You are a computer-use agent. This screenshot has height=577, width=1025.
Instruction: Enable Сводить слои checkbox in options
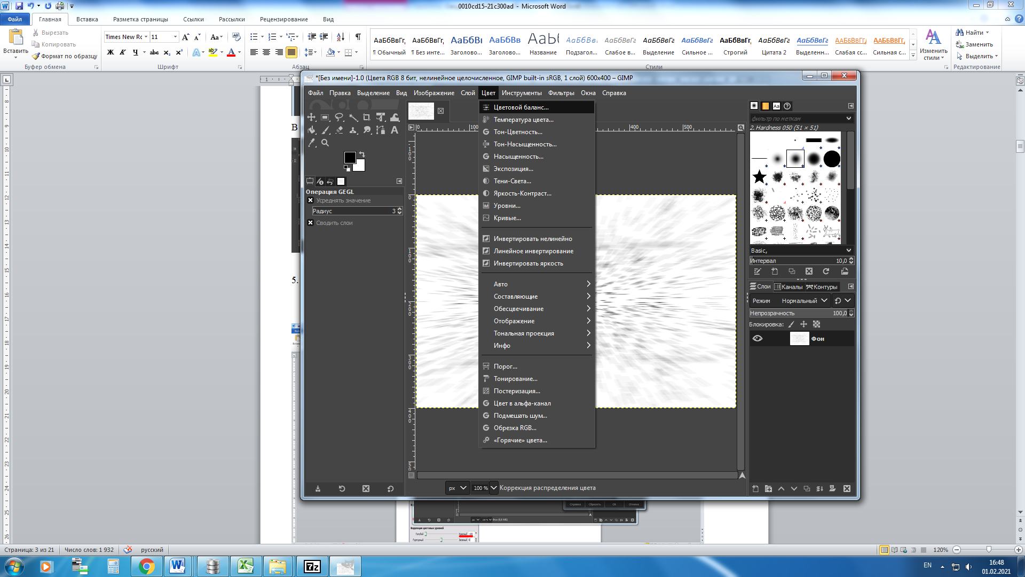[x=311, y=223]
